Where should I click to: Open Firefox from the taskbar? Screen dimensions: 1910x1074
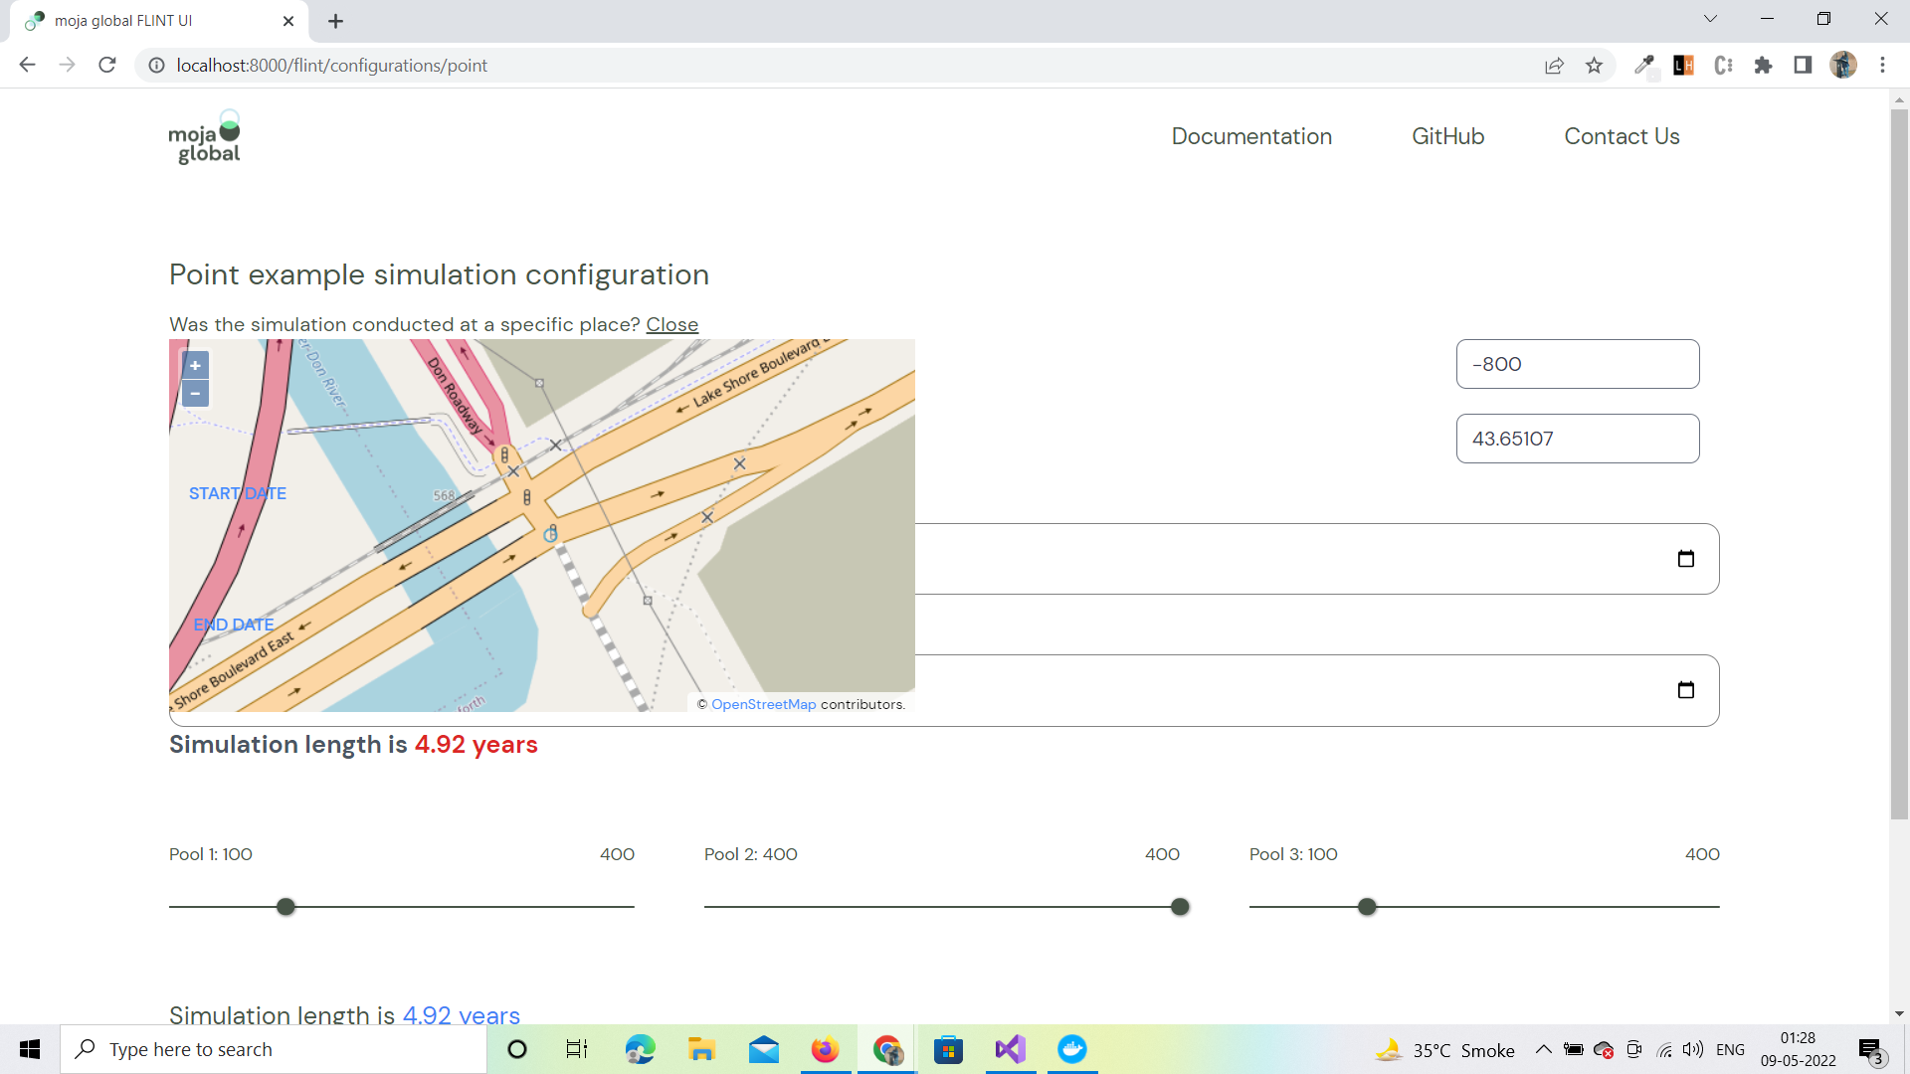click(x=824, y=1049)
